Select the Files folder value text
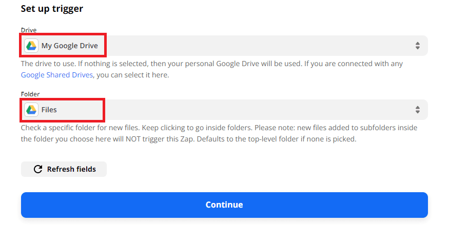The width and height of the screenshot is (449, 225). point(49,110)
